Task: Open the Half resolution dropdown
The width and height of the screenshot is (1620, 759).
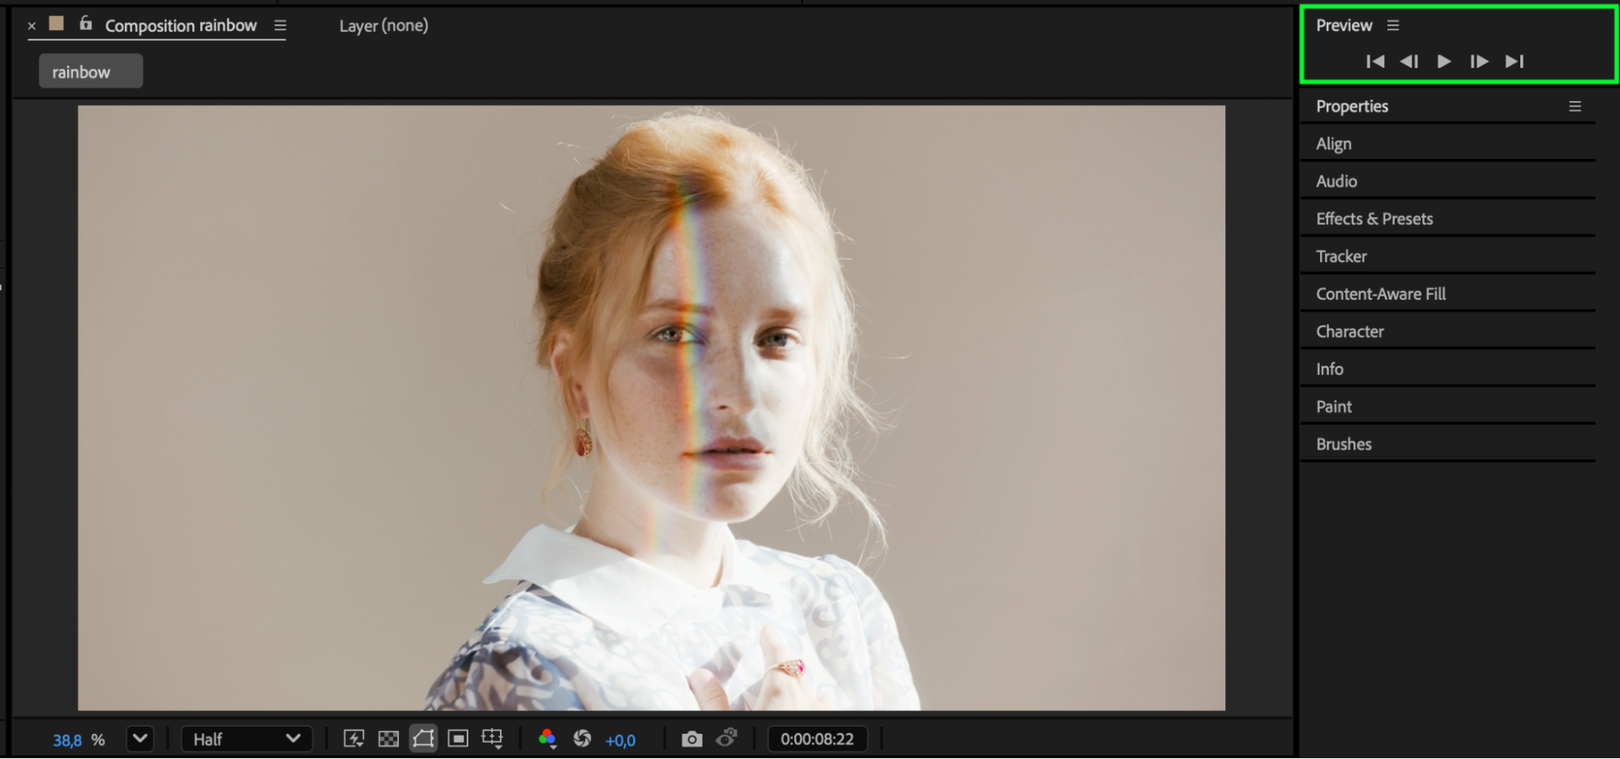Action: [246, 739]
